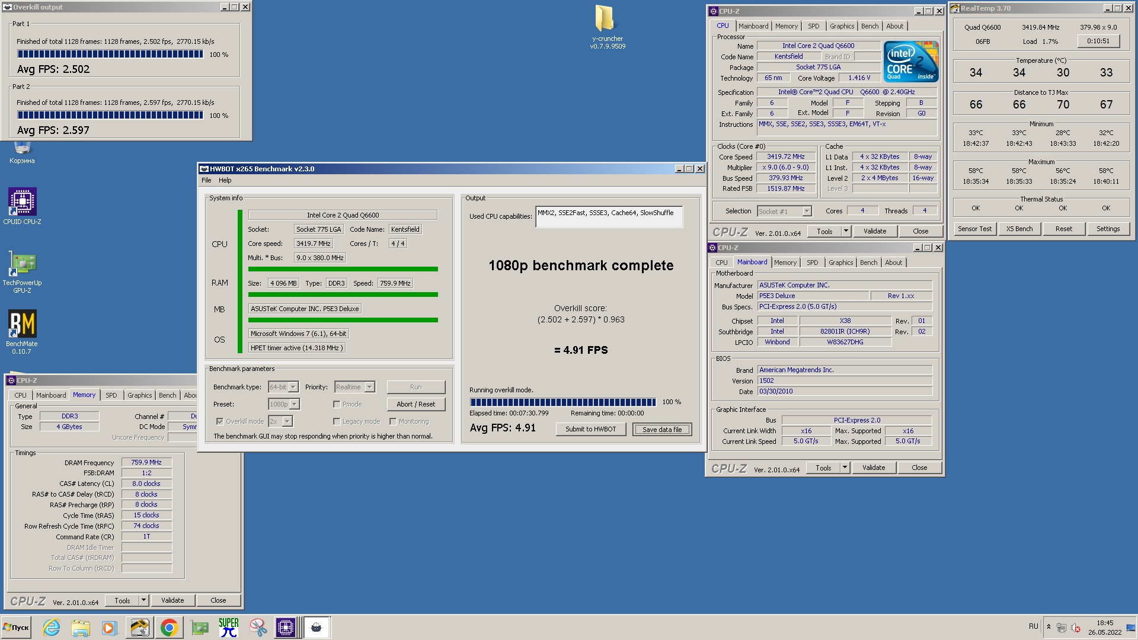Click the RU language indicator

1034,626
